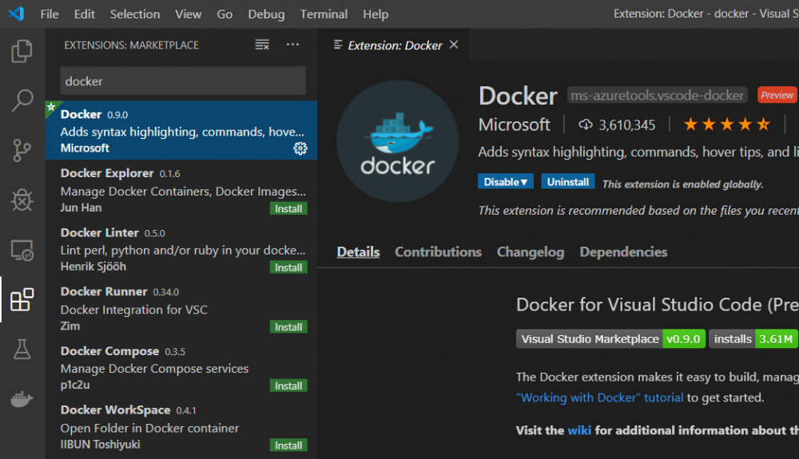This screenshot has height=459, width=799.
Task: Open the Remote Explorer icon
Action: (22, 250)
